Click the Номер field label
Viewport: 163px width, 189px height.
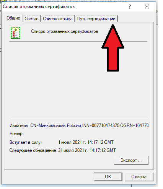[x=16, y=134]
